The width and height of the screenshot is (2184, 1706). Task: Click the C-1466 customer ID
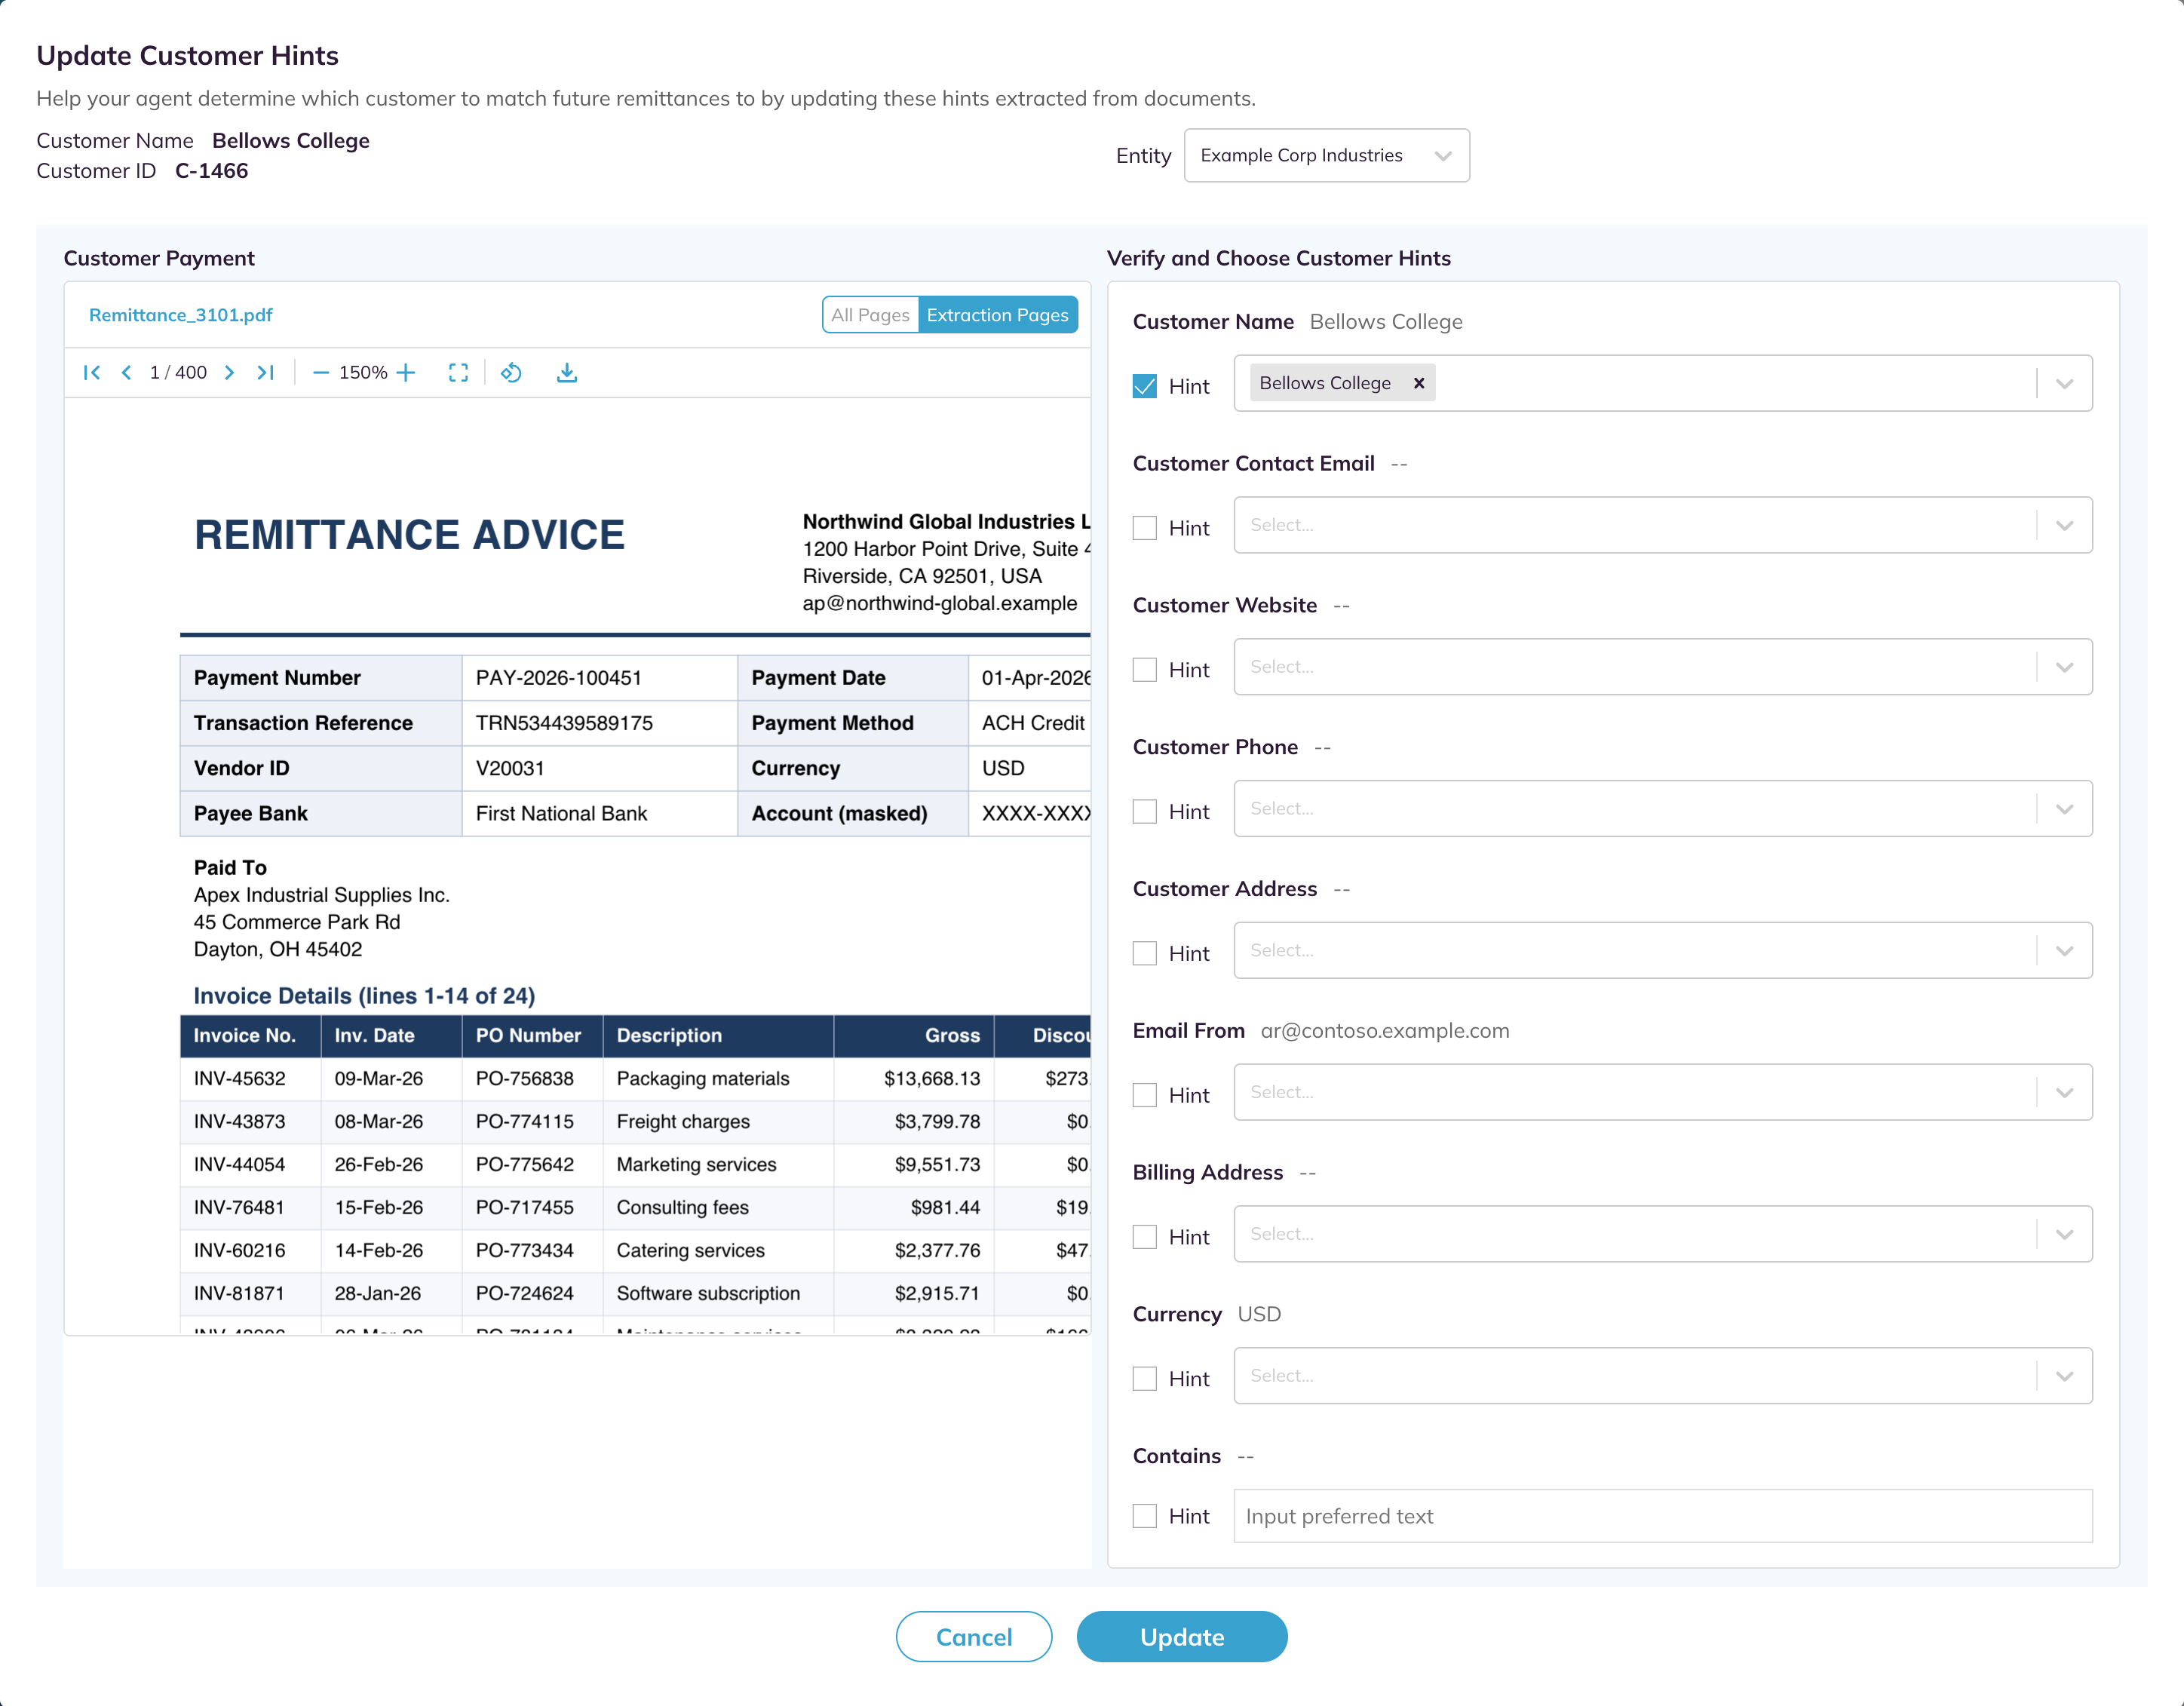coord(211,171)
